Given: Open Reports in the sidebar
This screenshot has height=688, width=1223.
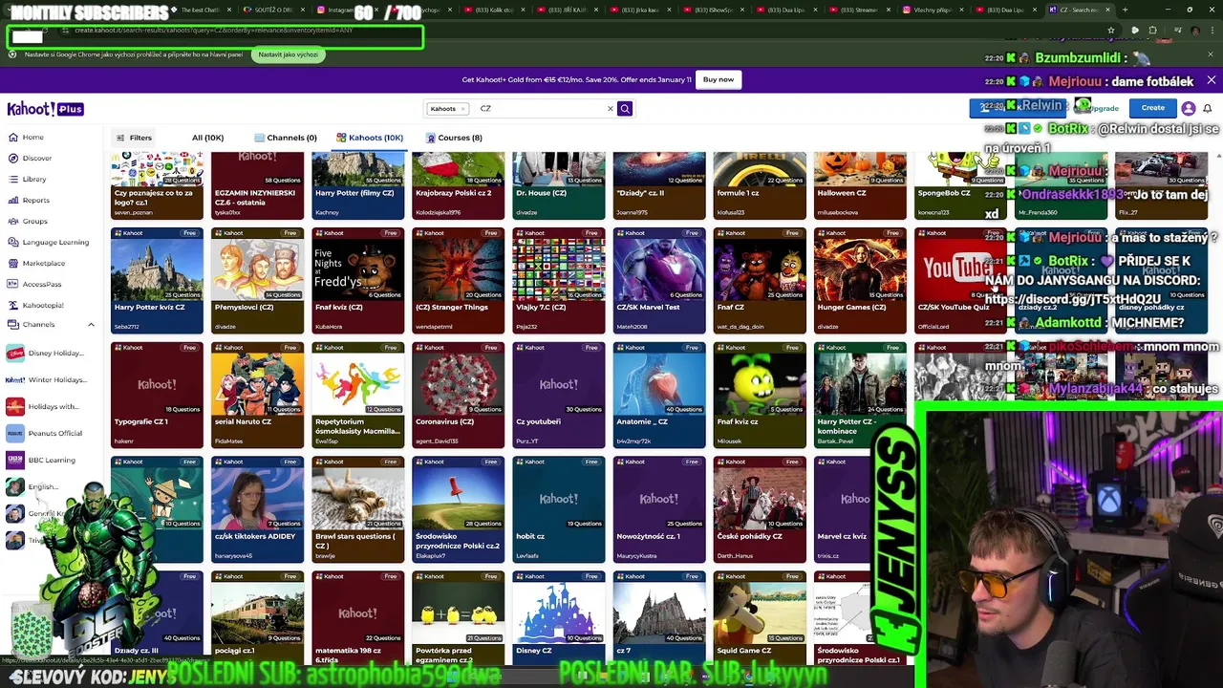Looking at the screenshot, I should click(29, 200).
